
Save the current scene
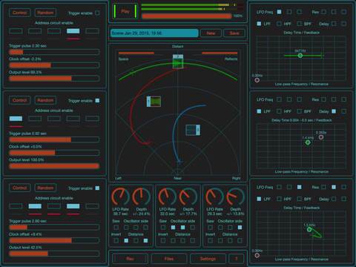[x=234, y=33]
